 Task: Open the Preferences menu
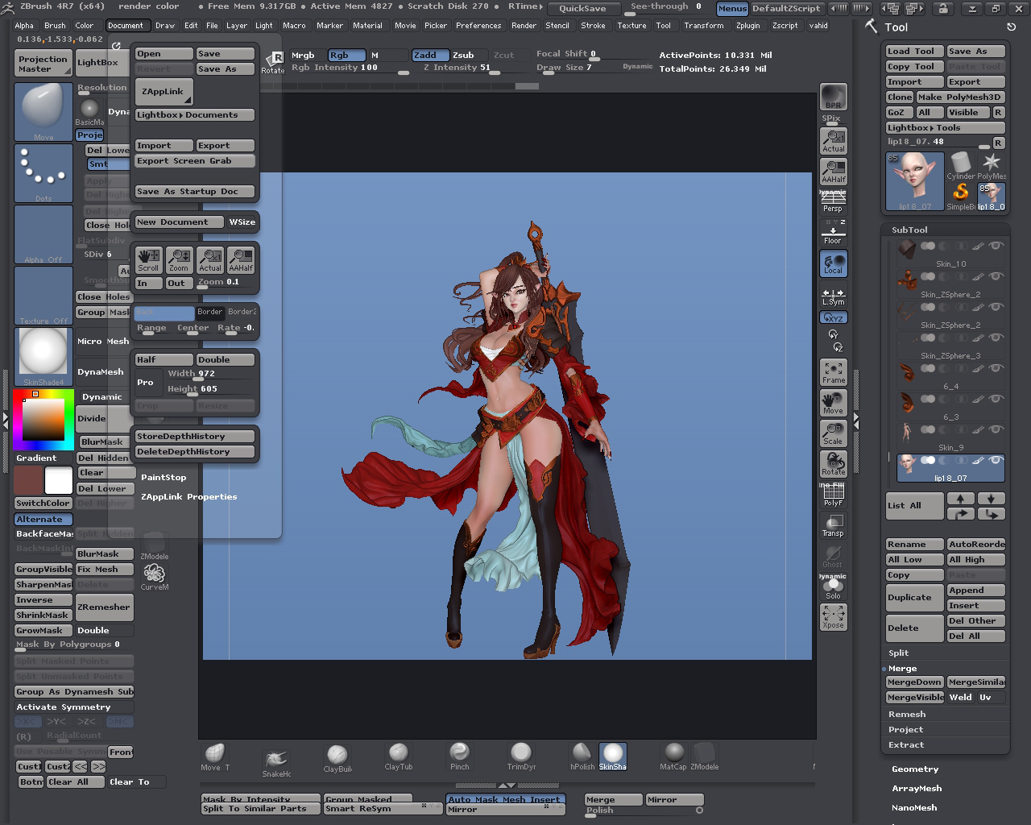click(x=478, y=26)
